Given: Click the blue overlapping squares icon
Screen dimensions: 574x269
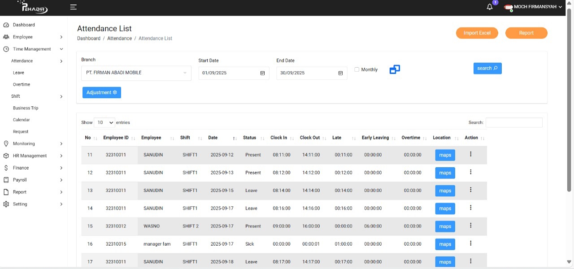Looking at the screenshot, I should (395, 69).
